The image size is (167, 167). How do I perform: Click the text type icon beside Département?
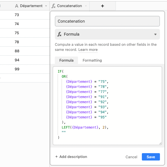tap(17, 6)
